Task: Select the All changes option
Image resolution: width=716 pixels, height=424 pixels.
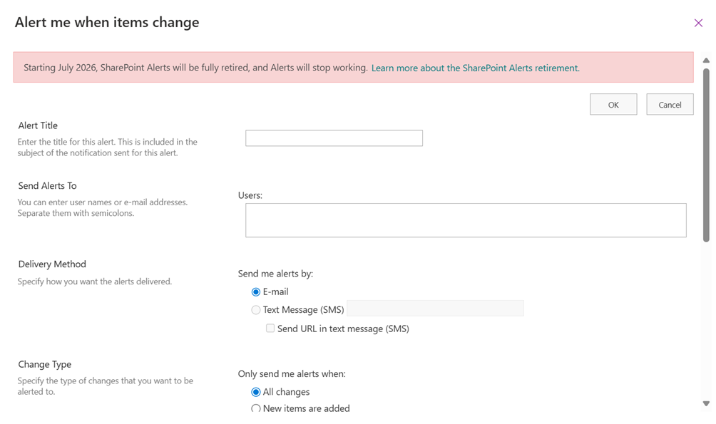Action: (x=255, y=391)
